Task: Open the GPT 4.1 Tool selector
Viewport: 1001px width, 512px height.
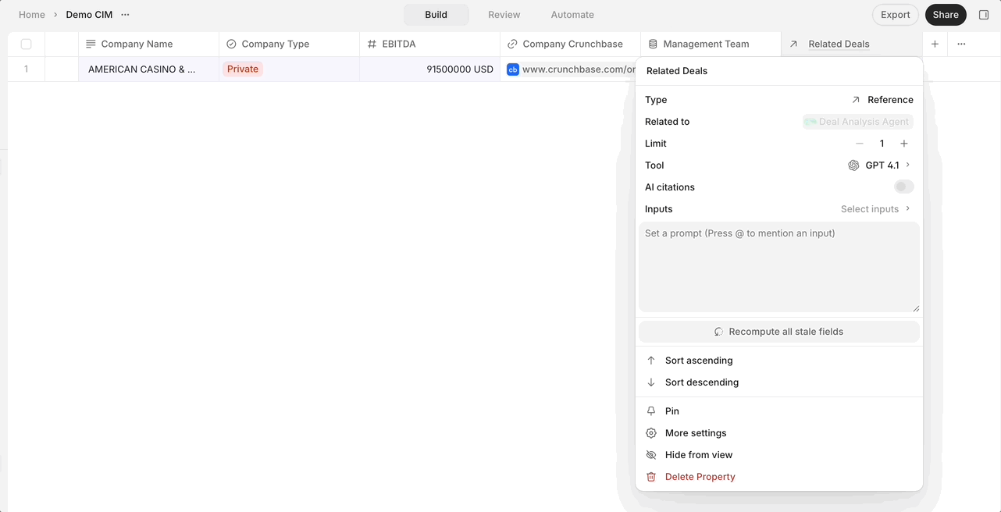Action: [x=879, y=165]
